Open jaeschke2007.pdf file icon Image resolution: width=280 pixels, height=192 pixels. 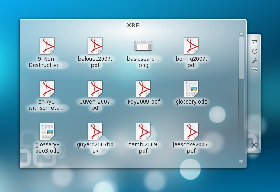[x=191, y=132]
